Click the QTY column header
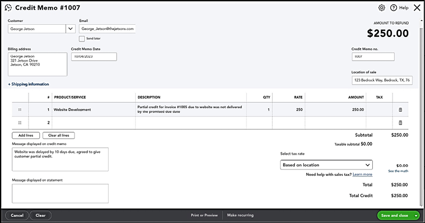425x223 pixels. [x=266, y=97]
